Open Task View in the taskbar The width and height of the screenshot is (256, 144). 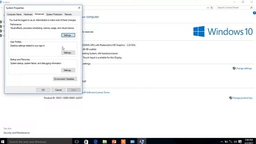(x=77, y=142)
